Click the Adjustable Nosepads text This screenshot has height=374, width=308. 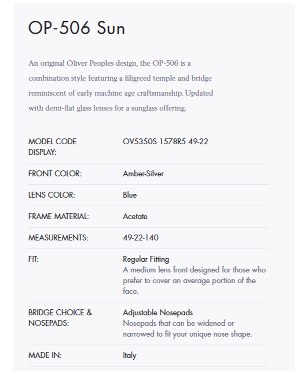pyautogui.click(x=158, y=313)
